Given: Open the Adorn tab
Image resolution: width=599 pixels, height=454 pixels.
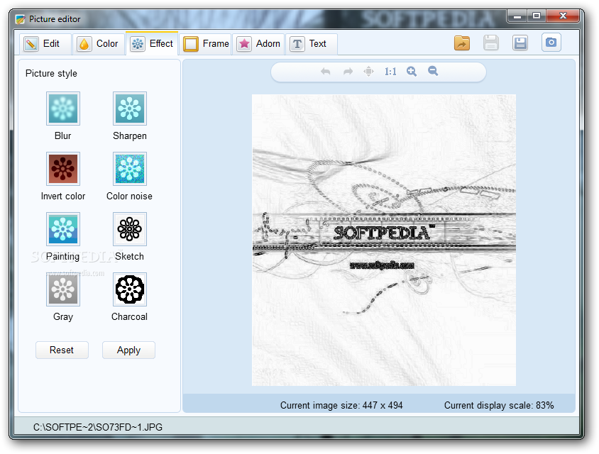Looking at the screenshot, I should click(x=258, y=44).
